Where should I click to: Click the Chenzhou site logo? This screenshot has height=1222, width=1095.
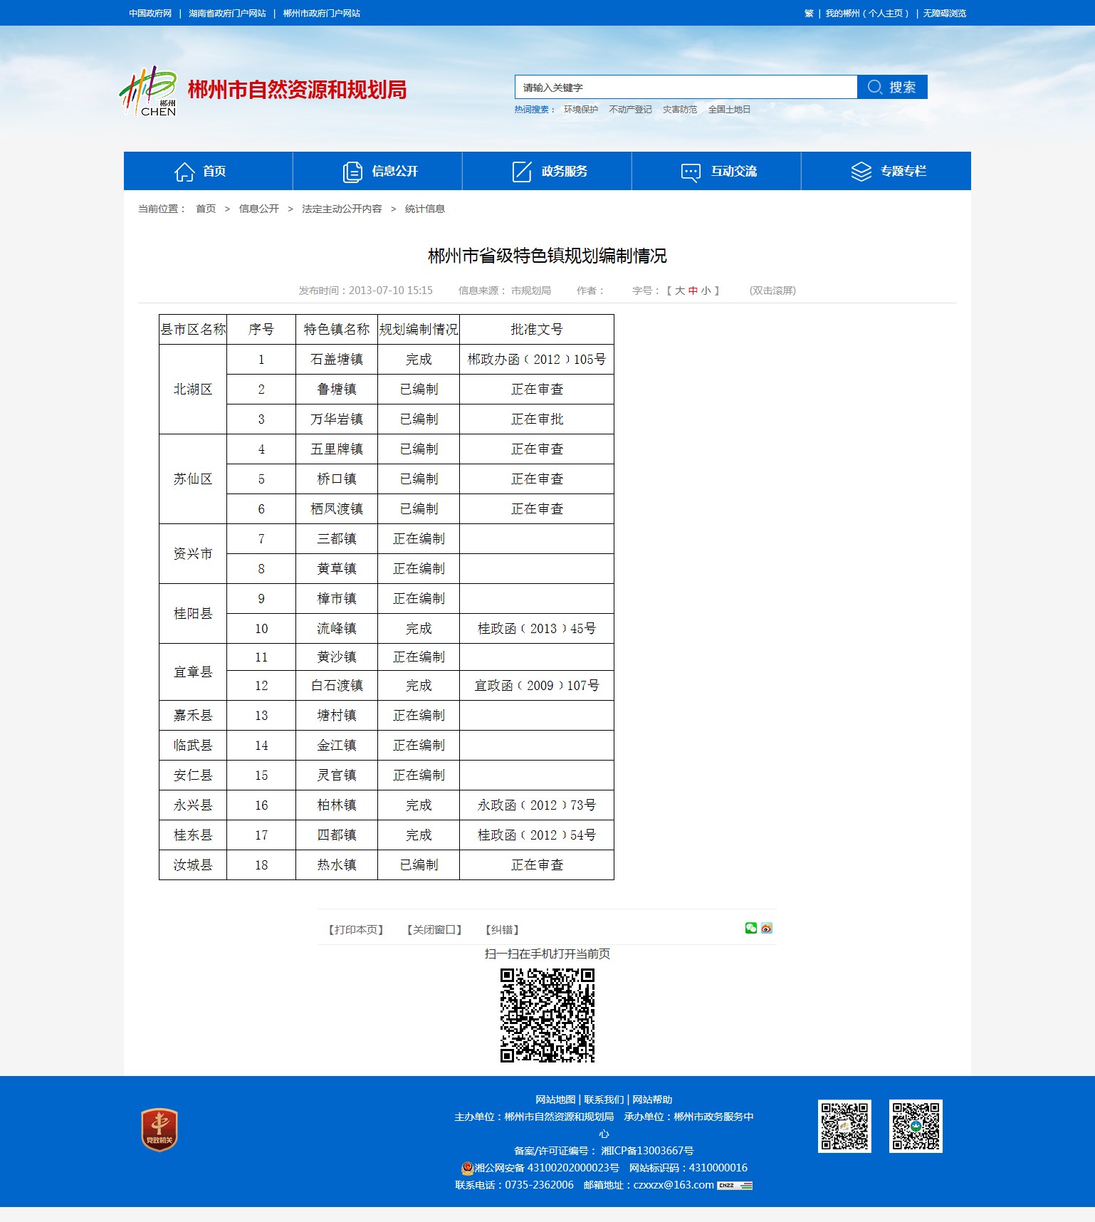tap(148, 91)
